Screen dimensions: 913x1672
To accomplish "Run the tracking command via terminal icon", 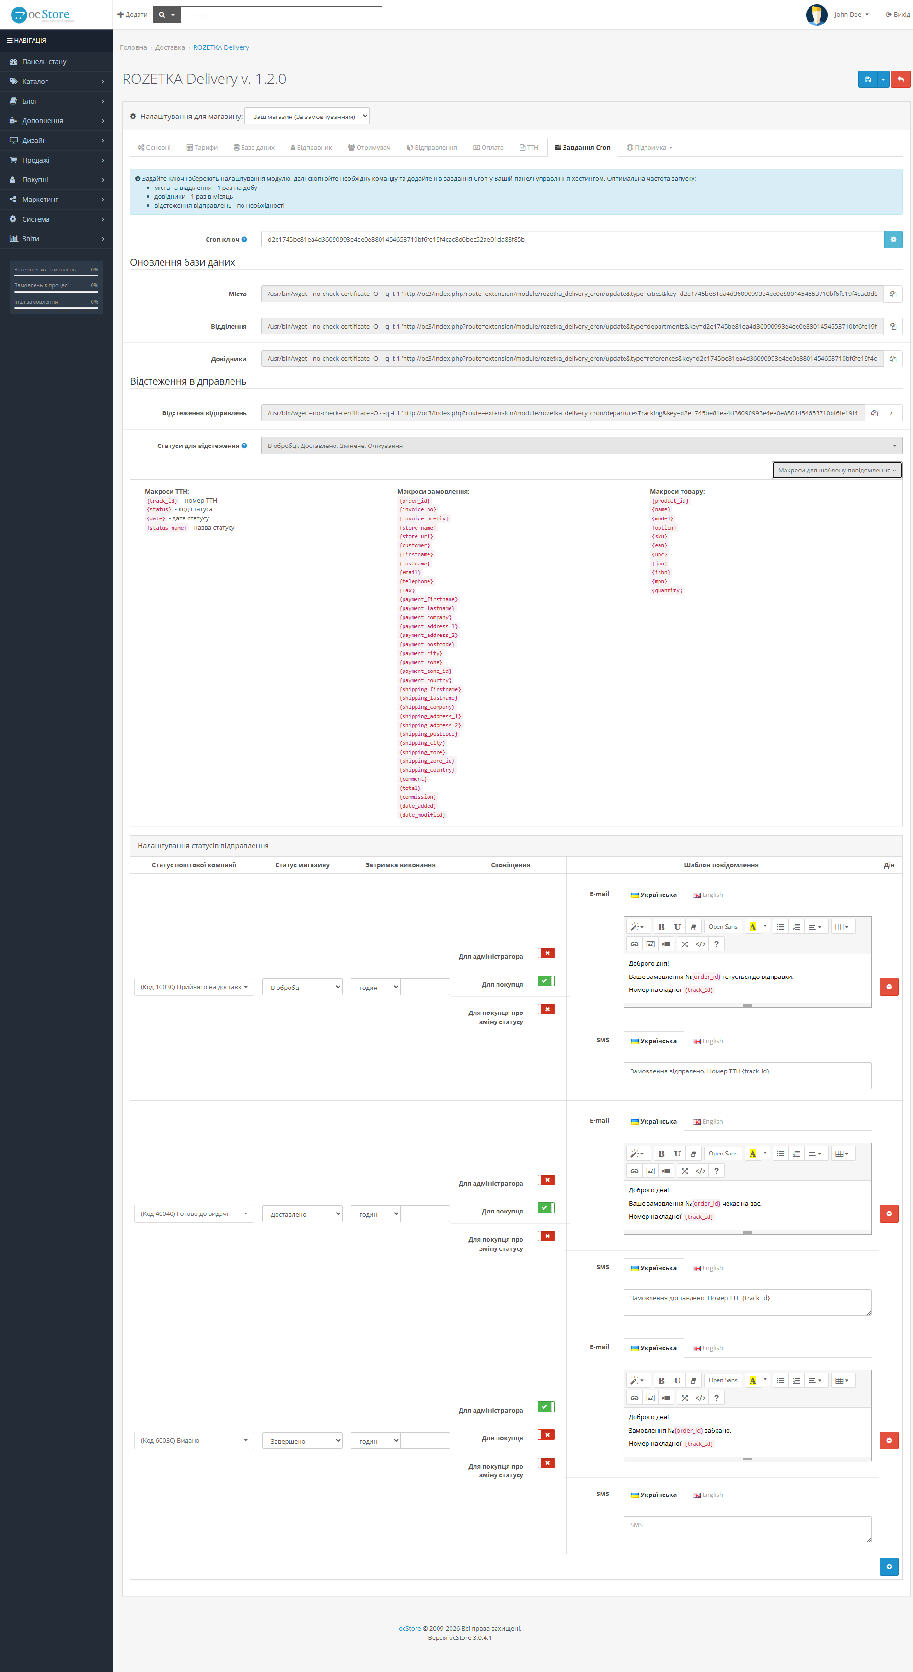I will [893, 413].
